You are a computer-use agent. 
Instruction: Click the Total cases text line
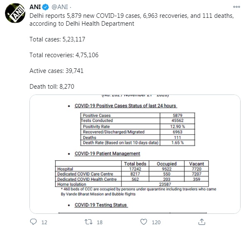pyautogui.click(x=57, y=39)
